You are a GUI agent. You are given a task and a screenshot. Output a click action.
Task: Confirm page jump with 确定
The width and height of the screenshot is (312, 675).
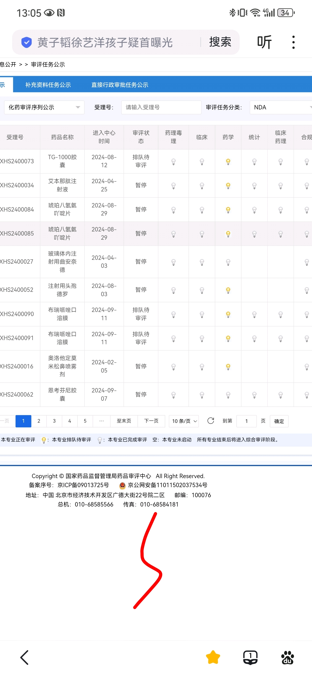[279, 421]
